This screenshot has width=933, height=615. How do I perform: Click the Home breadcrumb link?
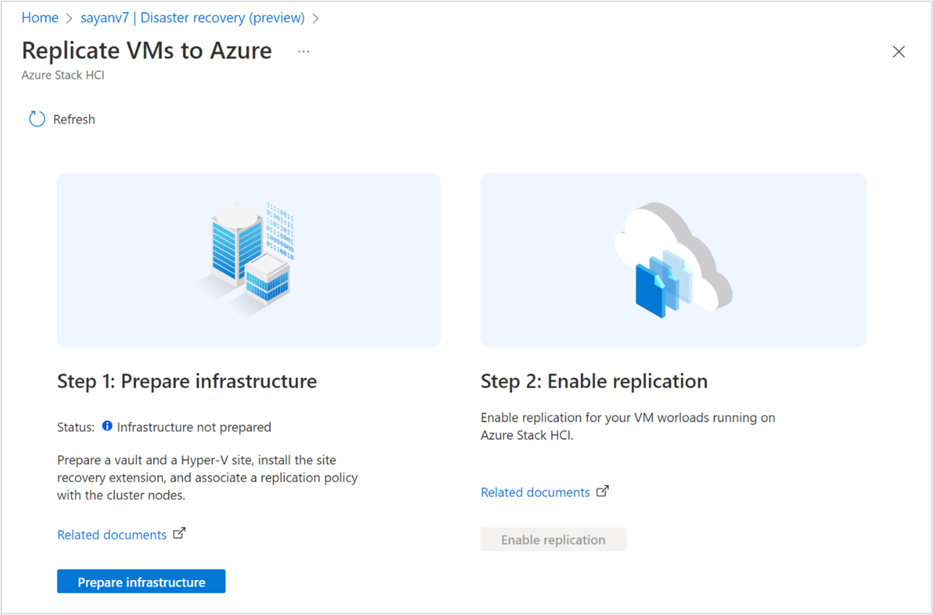coord(40,18)
